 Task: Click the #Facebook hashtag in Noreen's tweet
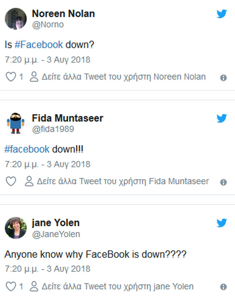pyautogui.click(x=39, y=45)
